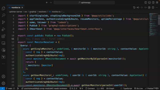The height and width of the screenshot is (90, 160).
Task: Click 'first commit' blame annotation on line 11
Action: pyautogui.click(x=57, y=39)
